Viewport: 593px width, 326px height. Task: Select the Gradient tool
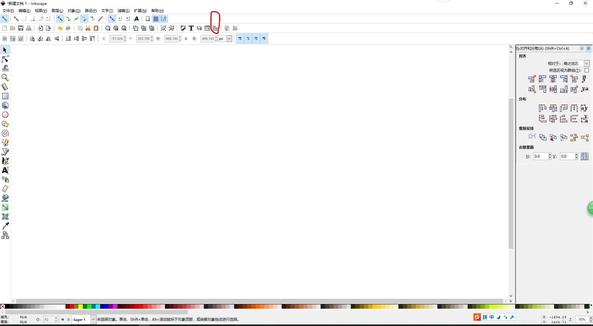pyautogui.click(x=5, y=207)
